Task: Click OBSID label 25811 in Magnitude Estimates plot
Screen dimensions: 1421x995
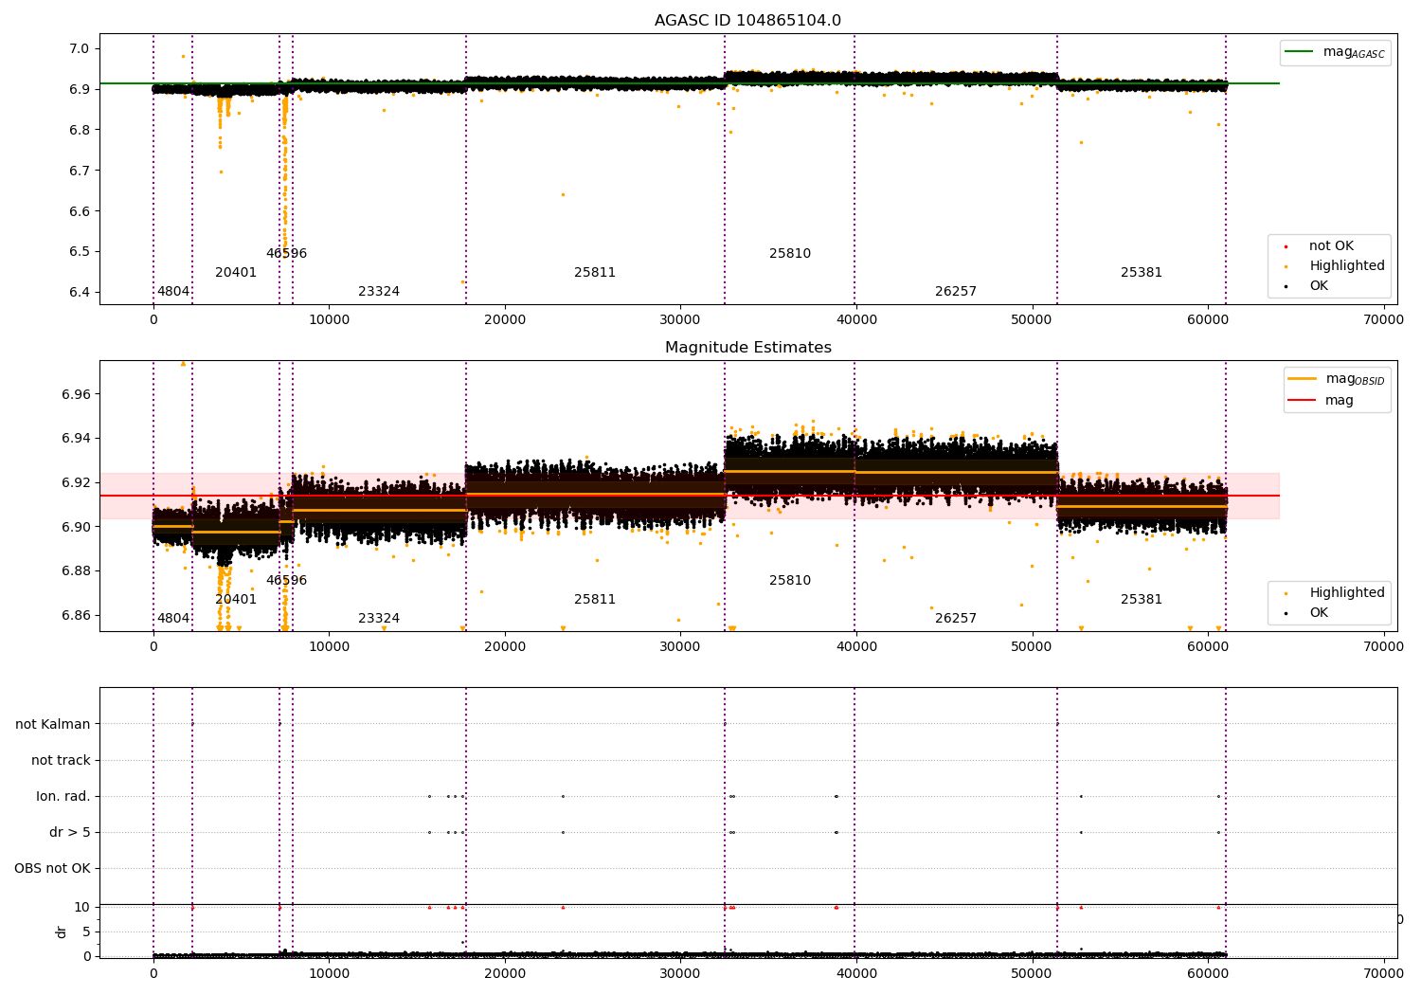Action: tap(595, 600)
